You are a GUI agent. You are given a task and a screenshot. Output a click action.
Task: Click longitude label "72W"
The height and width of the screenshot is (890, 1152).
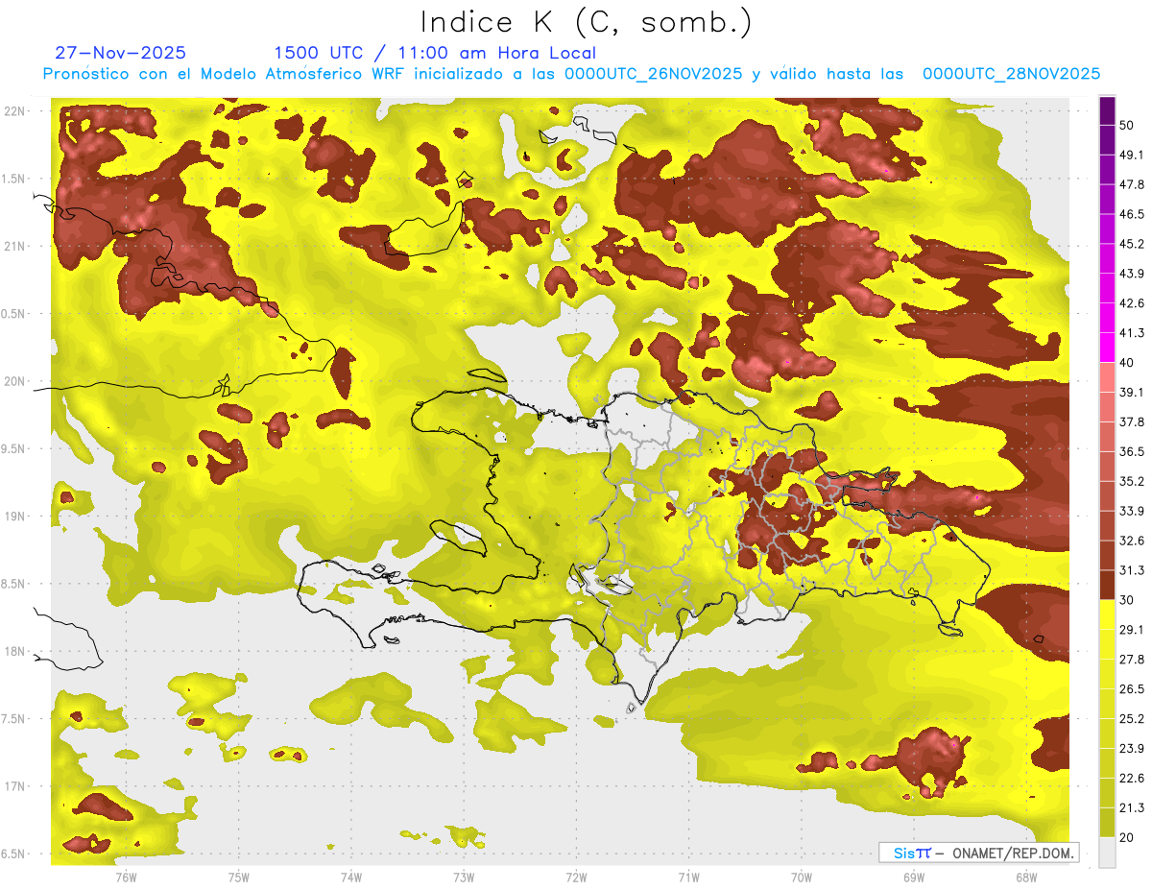(x=576, y=877)
